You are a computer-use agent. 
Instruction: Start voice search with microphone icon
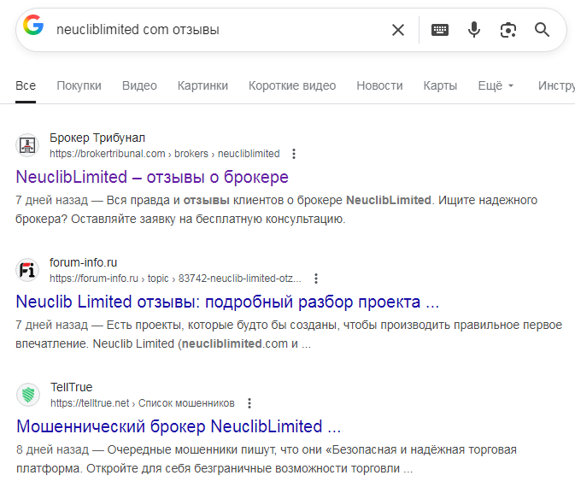474,30
